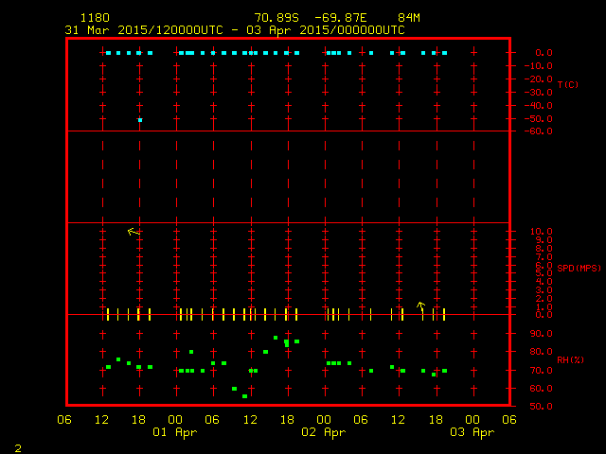
Task: Click the station number 1180 in header
Action: (95, 18)
